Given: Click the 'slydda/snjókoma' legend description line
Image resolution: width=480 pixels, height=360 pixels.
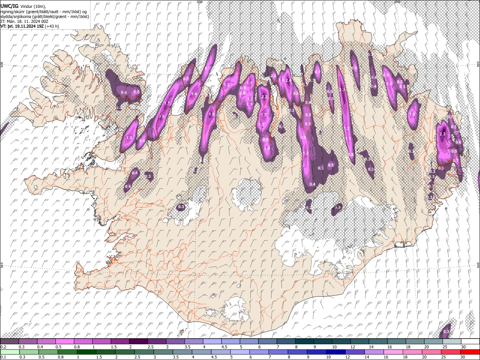Looking at the screenshot, I should pyautogui.click(x=45, y=16).
